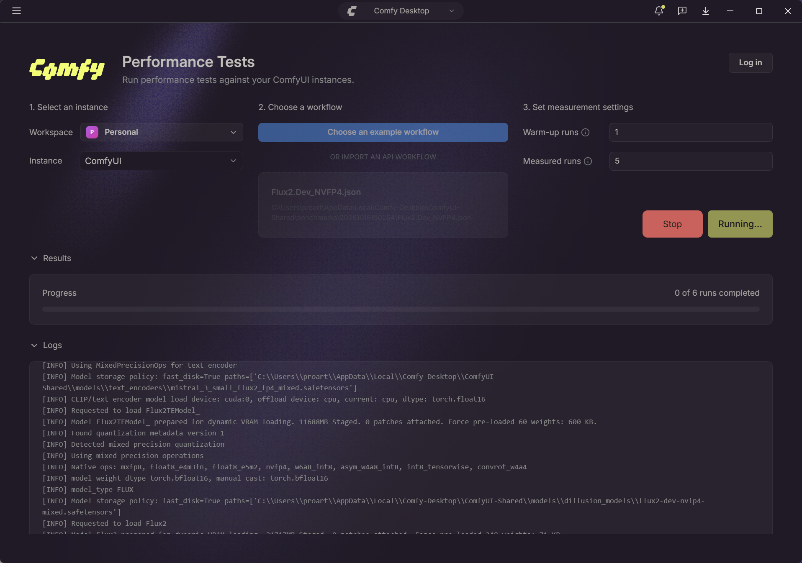Click the Measured runs input field
802x563 pixels.
pos(691,161)
